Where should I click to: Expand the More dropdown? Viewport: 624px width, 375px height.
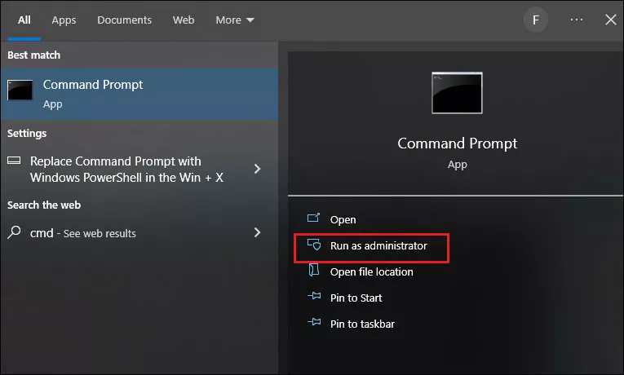click(235, 20)
